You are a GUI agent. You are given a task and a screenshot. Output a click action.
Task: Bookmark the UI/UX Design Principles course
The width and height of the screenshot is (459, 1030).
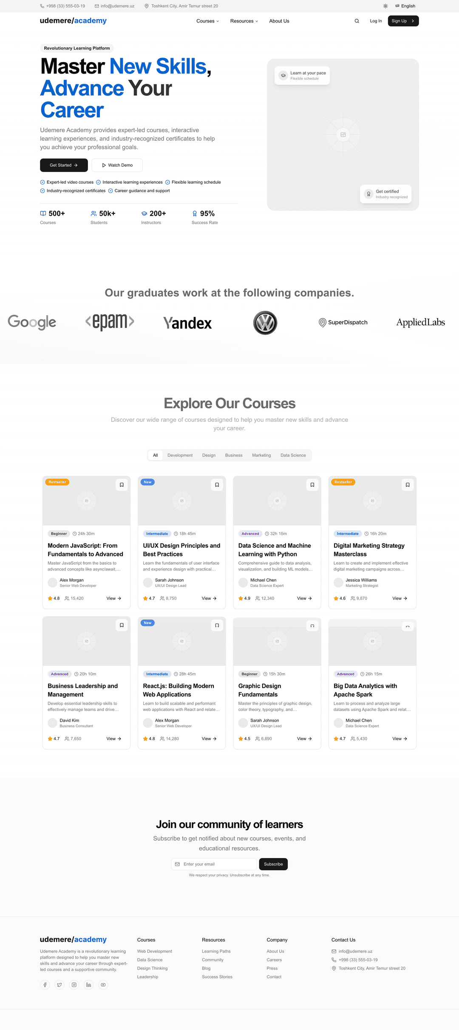coord(217,485)
